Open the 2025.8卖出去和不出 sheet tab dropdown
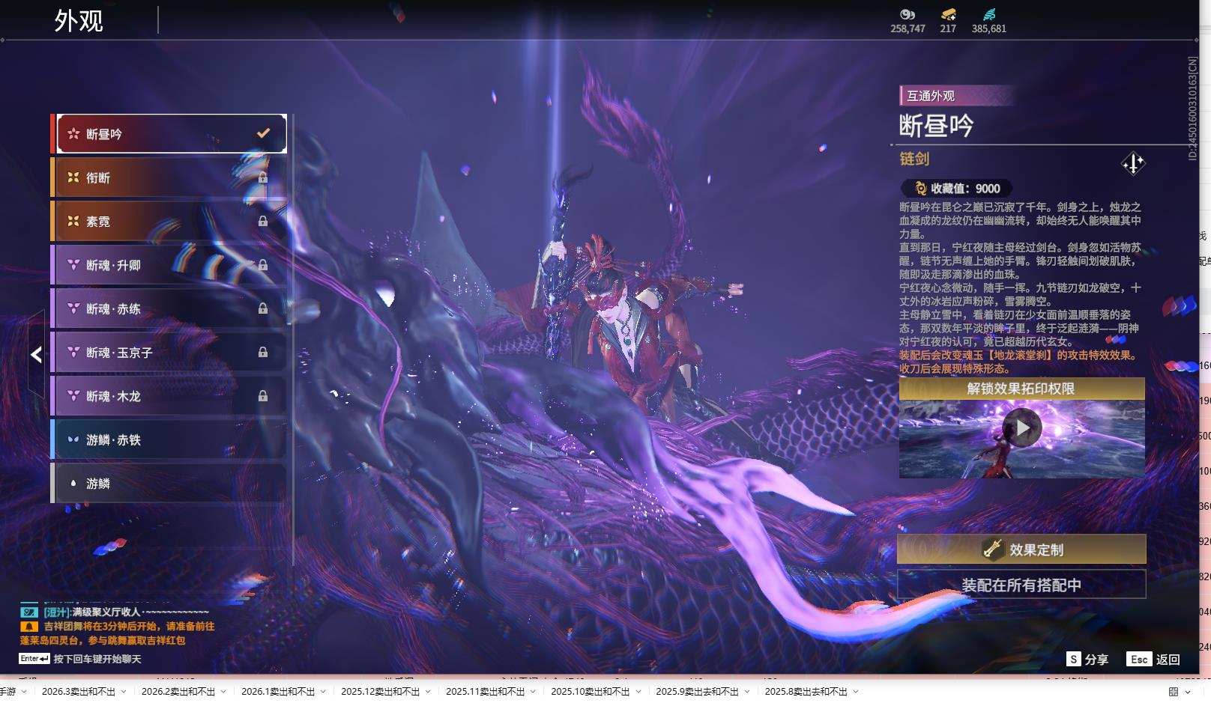The width and height of the screenshot is (1211, 703). point(856,692)
